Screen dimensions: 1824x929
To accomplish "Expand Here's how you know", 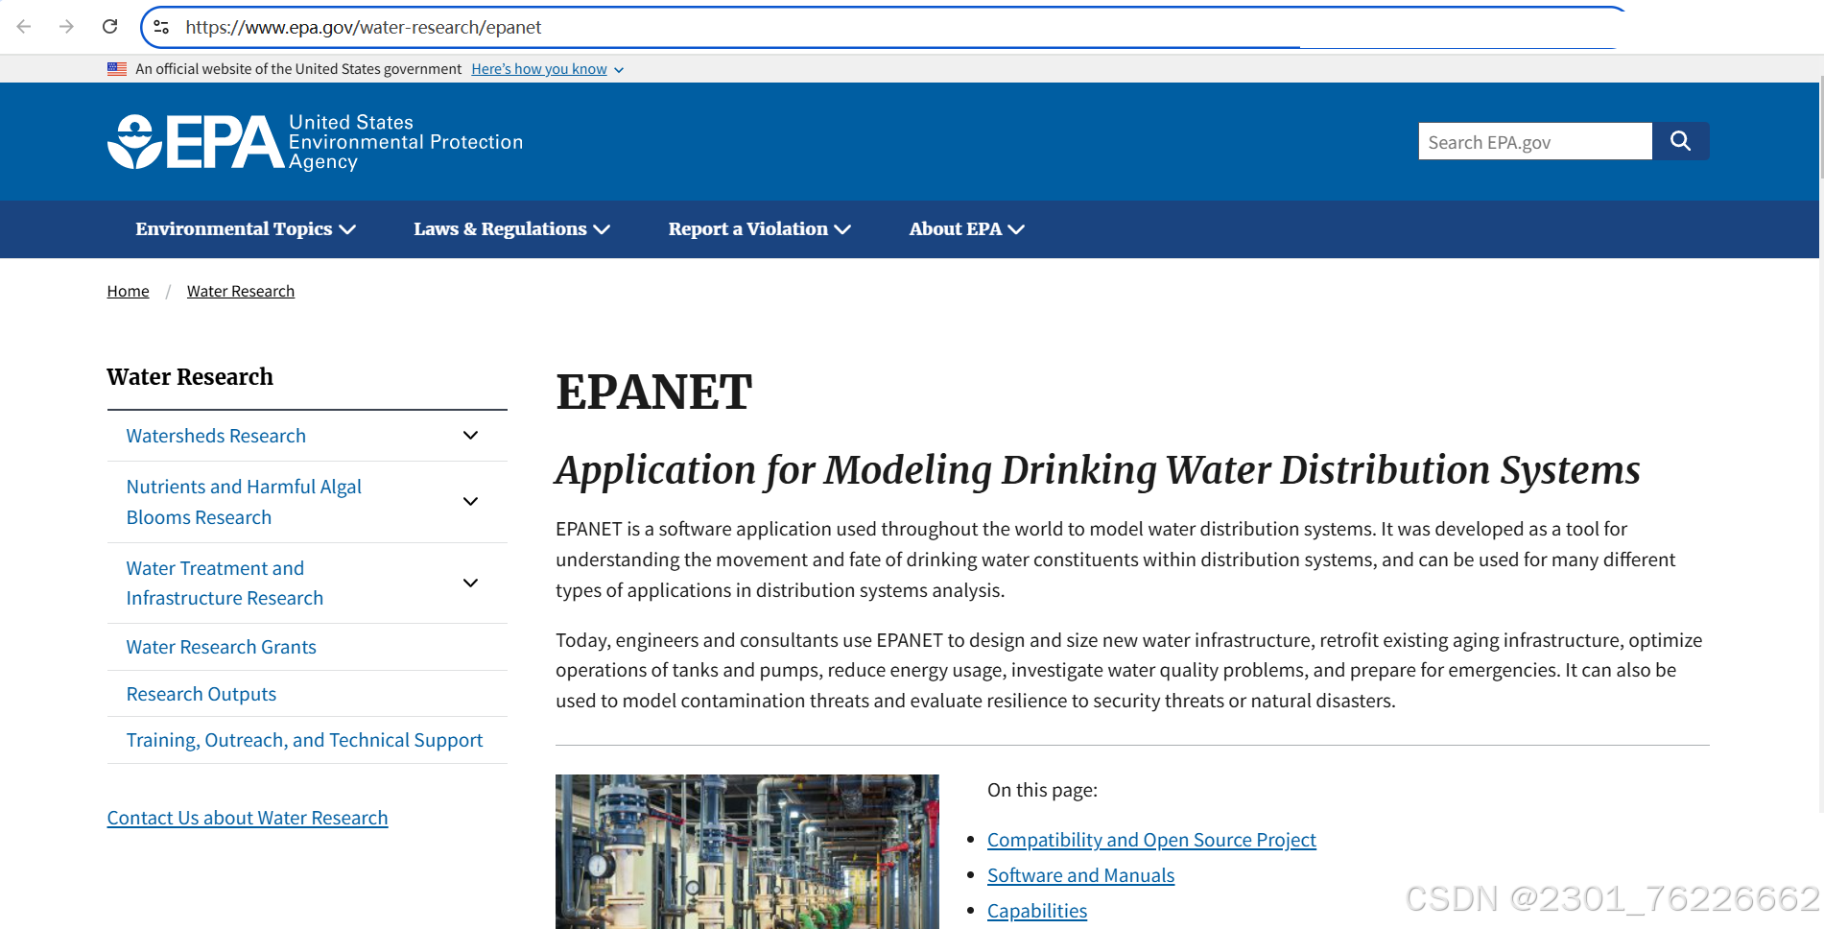I will 547,69.
